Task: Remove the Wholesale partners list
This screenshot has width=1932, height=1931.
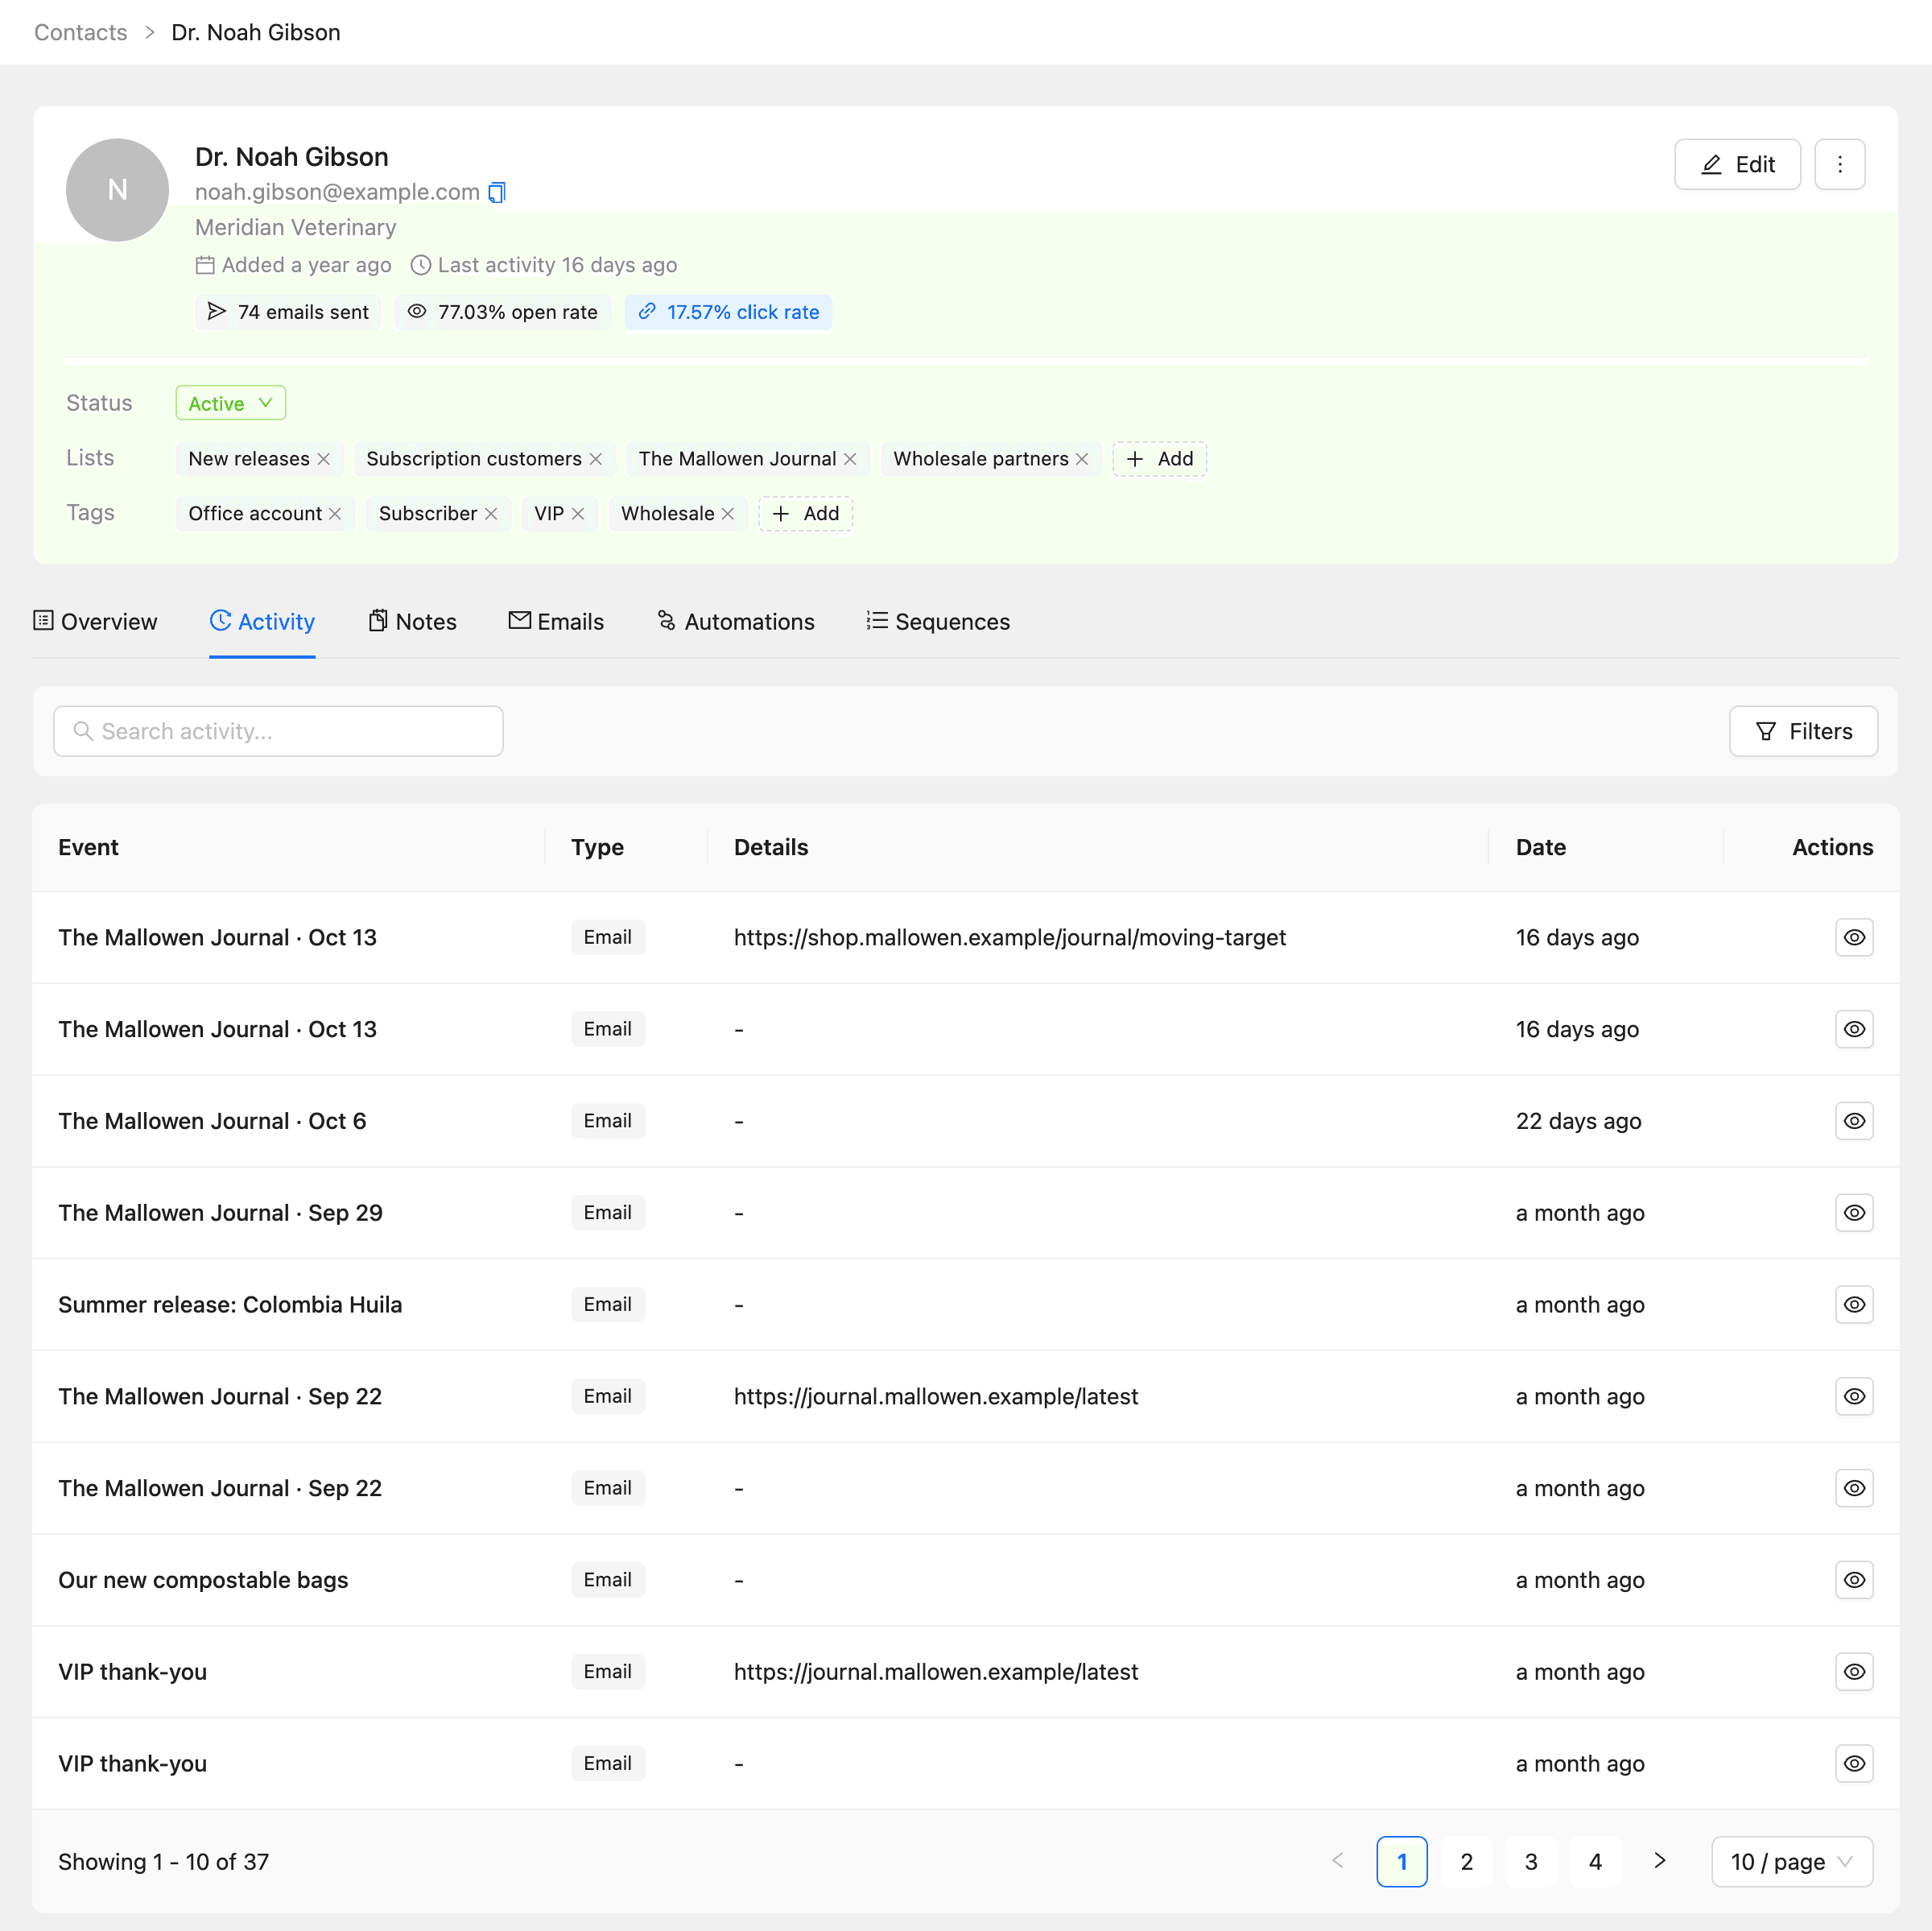Action: (x=1082, y=459)
